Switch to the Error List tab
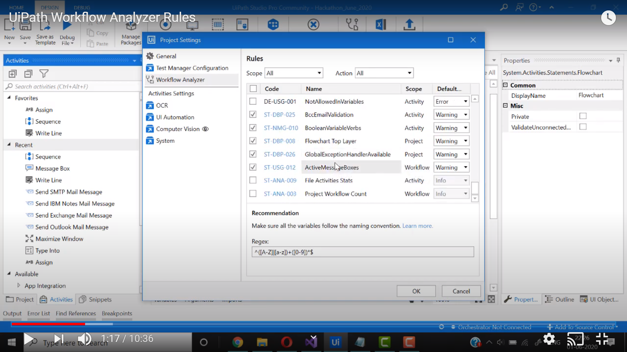 39,313
